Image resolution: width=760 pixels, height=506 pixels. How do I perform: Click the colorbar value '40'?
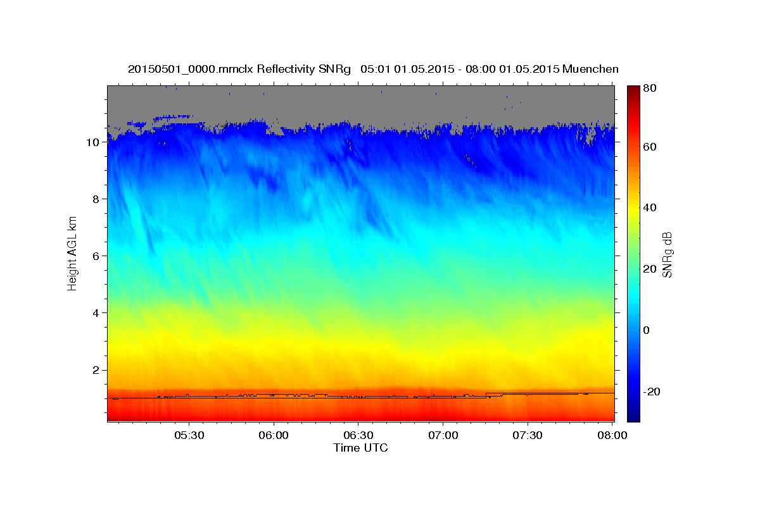tap(649, 207)
